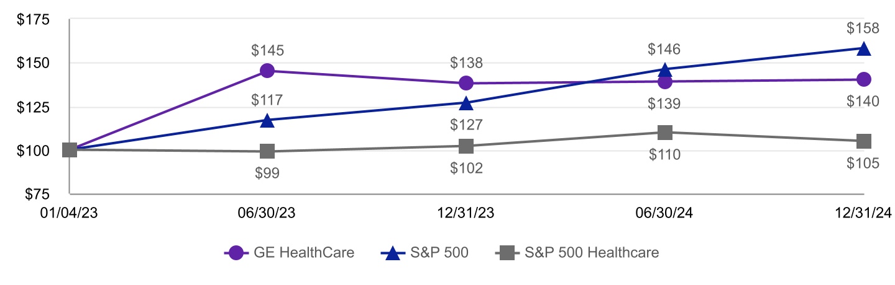Click the 06/30/24 date axis label

click(665, 213)
